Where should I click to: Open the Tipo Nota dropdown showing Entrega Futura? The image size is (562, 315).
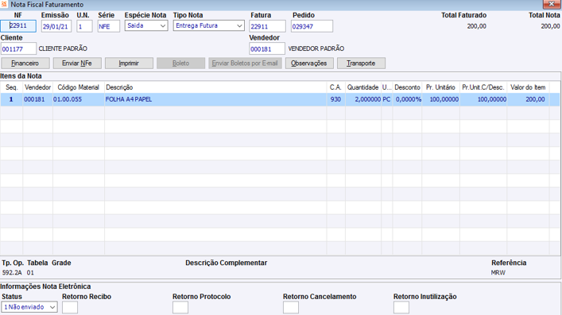tap(208, 25)
